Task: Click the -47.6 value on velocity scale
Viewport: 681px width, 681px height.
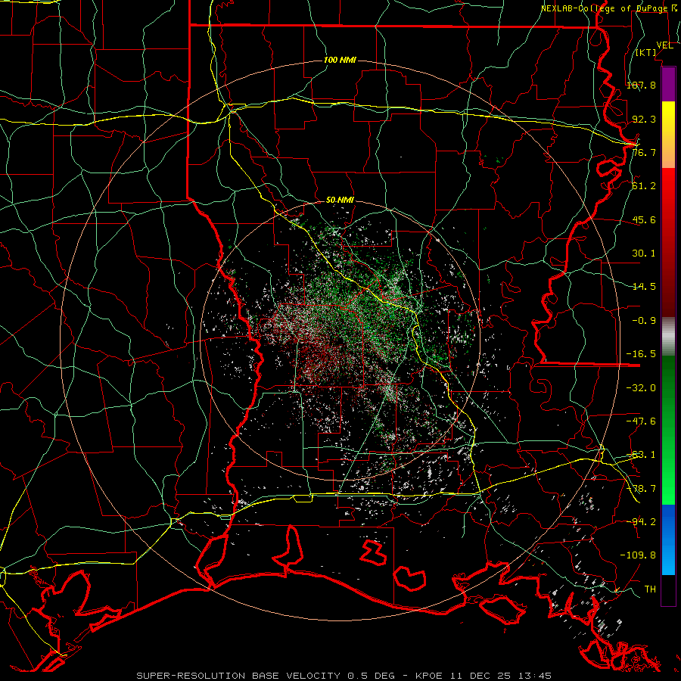Action: pyautogui.click(x=641, y=421)
